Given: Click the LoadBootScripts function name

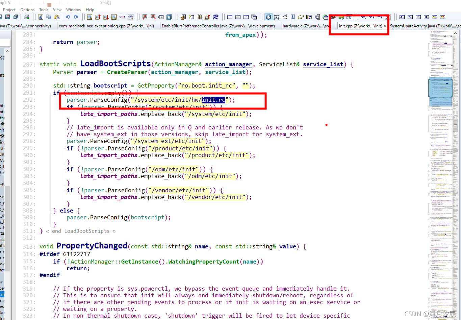Looking at the screenshot, I should point(116,64).
